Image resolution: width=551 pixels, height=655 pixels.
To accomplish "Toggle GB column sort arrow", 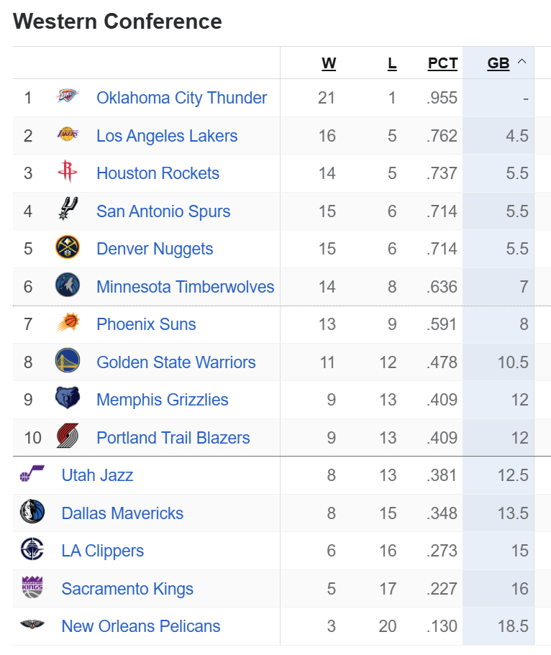I will 522,63.
